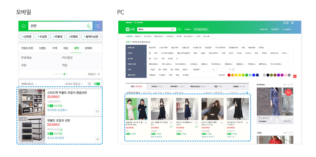The height and width of the screenshot is (157, 316).
Task: Tap the microphone voice search icon
Action: coord(88,26)
